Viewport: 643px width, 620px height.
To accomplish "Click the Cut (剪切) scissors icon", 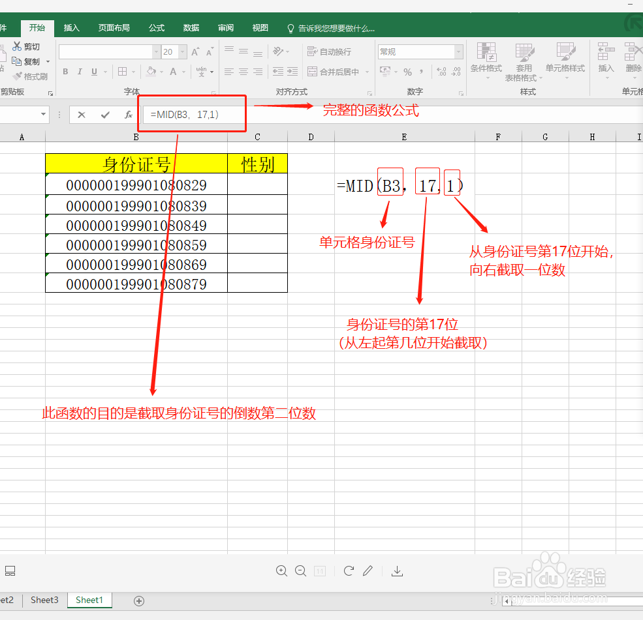I will click(17, 46).
